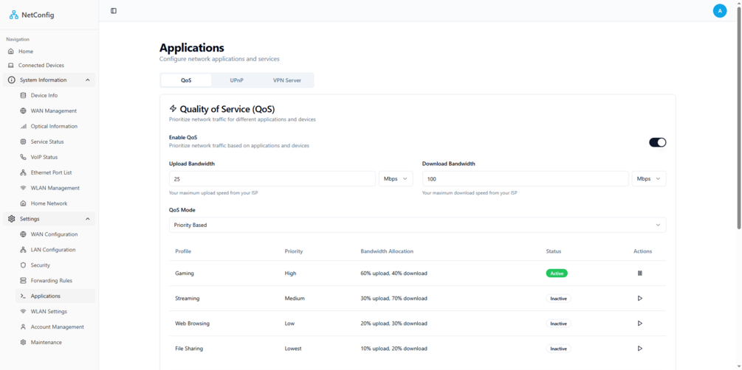The width and height of the screenshot is (742, 370).
Task: Start the File Sharing profile
Action: click(639, 349)
